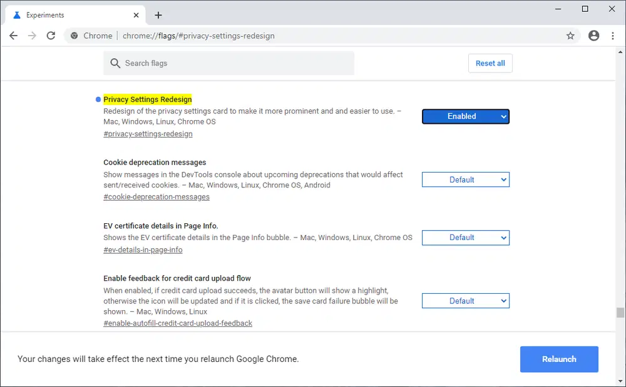Open a new browser tab
The image size is (626, 387).
(x=158, y=14)
